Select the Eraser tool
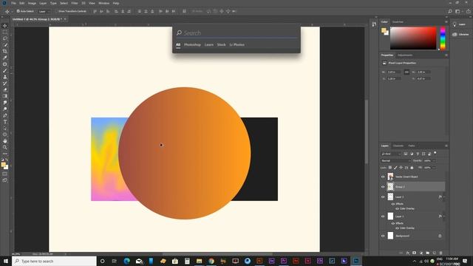 click(x=5, y=90)
